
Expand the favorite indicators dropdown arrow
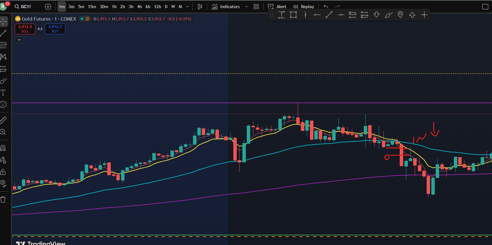[x=246, y=7]
